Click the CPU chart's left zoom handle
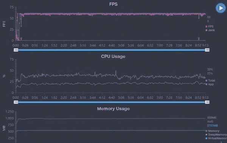Screen dimensions: 227x143 (16, 102)
